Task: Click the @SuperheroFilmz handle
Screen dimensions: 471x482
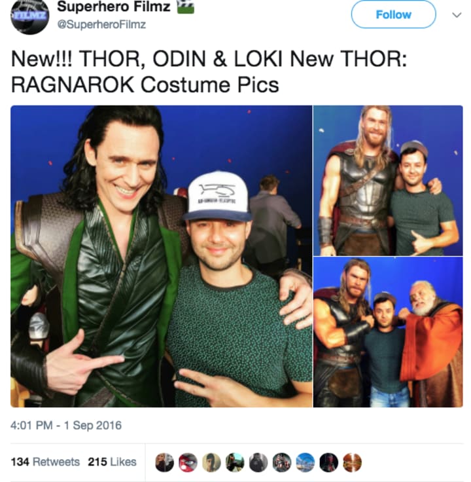Action: 101,24
